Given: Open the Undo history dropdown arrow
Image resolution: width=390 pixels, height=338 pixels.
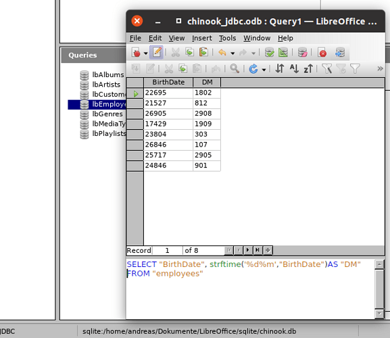Looking at the screenshot, I should (x=233, y=53).
